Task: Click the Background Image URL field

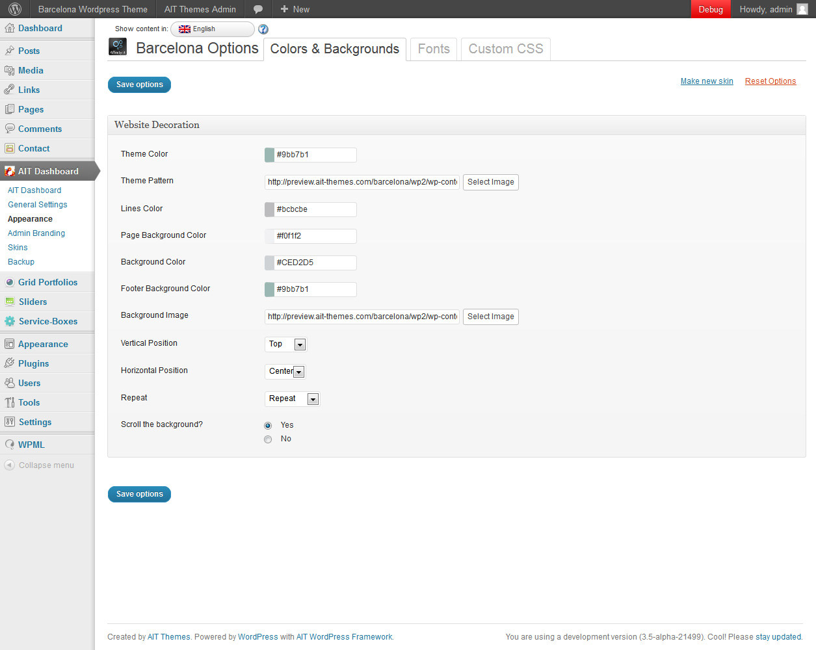Action: tap(362, 317)
